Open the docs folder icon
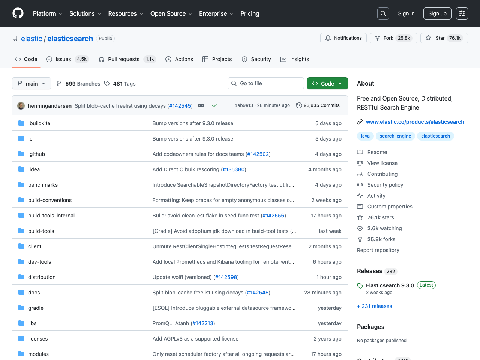Viewport: 480px width, 360px height. [21, 292]
